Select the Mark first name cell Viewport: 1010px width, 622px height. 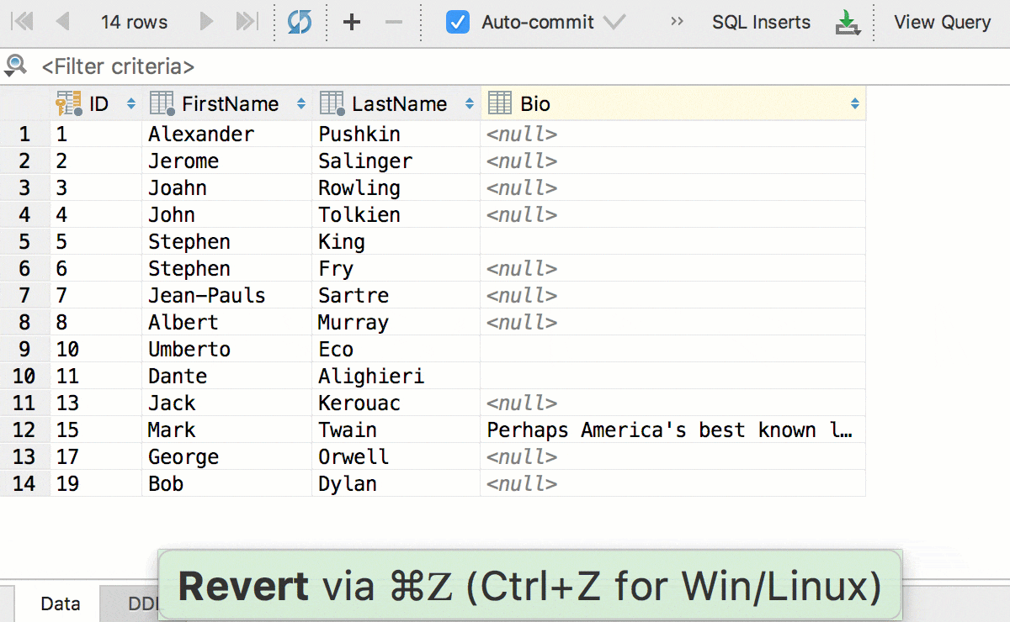coord(227,430)
